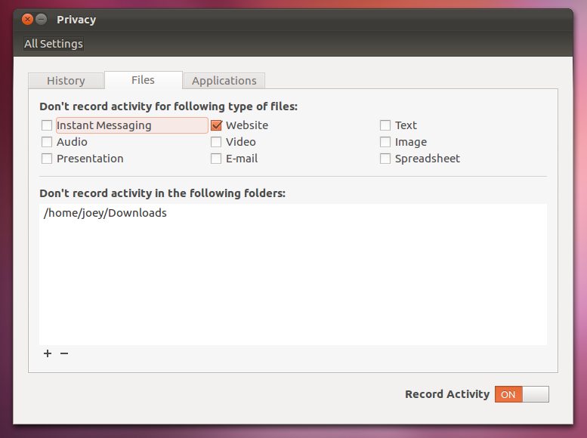The image size is (587, 438).
Task: Tick the Presentation checkbox
Action: coord(47,159)
